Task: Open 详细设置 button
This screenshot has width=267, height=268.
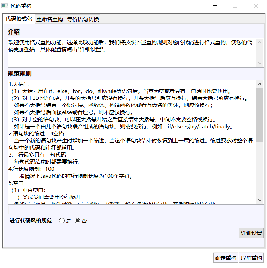Action: (251, 233)
